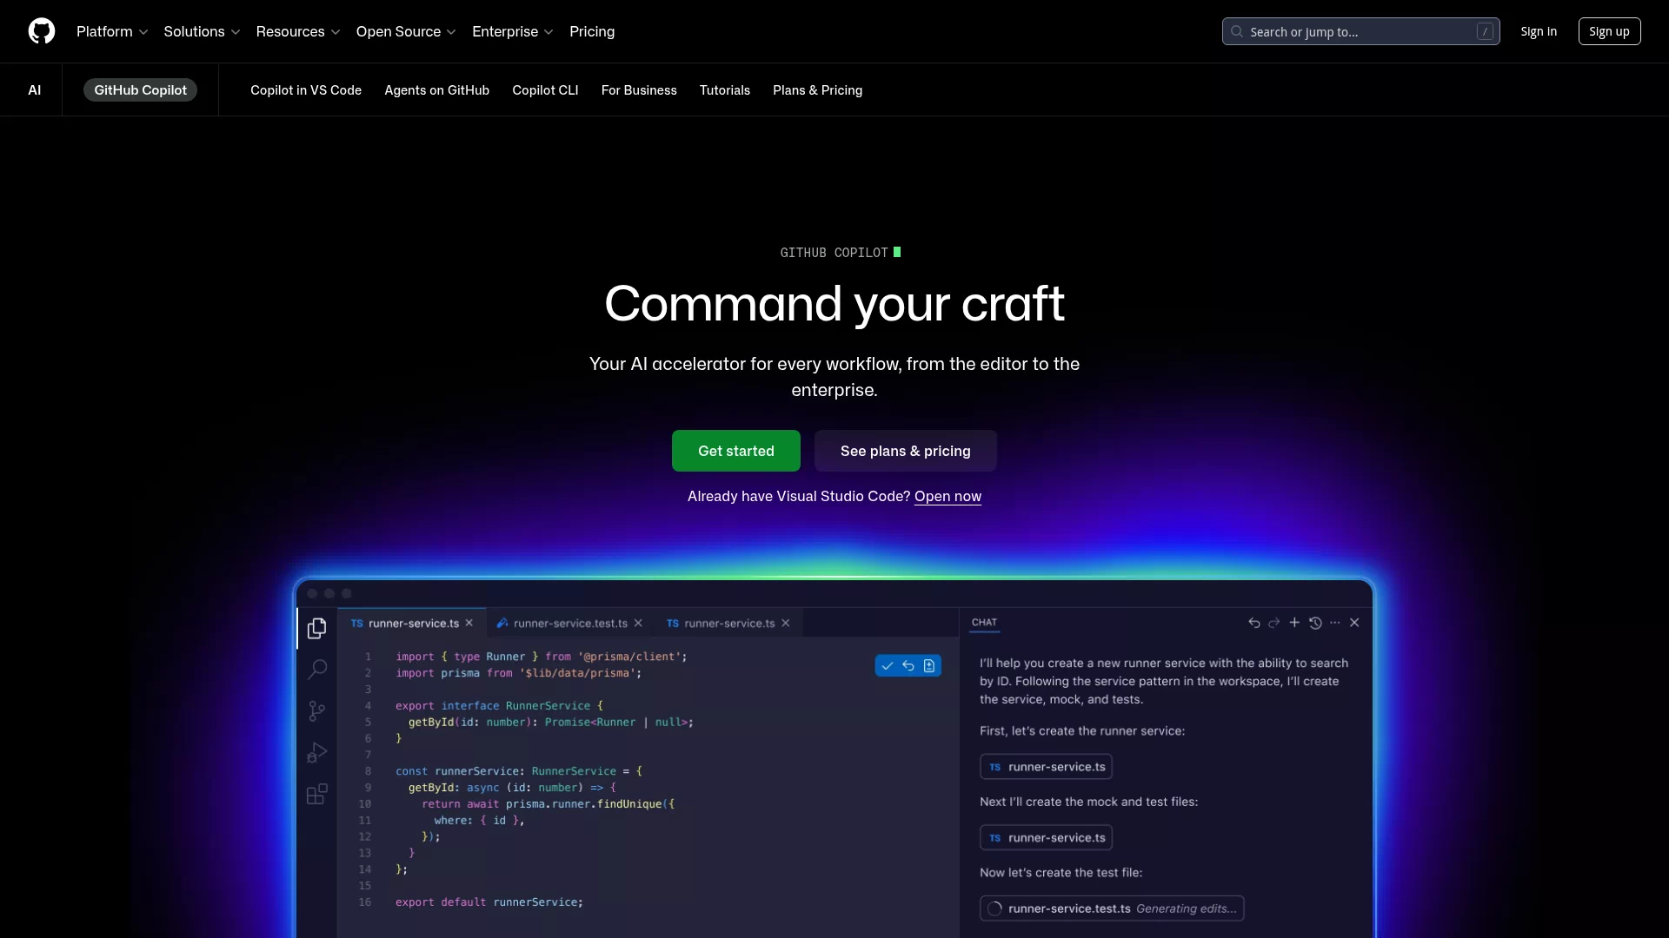Screen dimensions: 1669x938
Task: Open Copilot in VS Code page
Action: [x=306, y=90]
